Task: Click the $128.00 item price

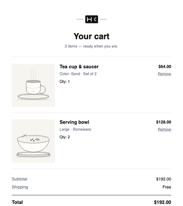Action: 163,122
